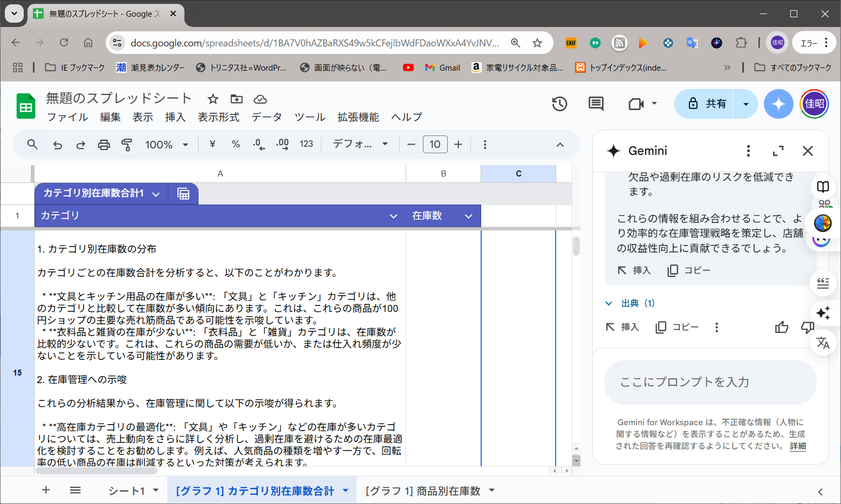Open the ヘルプ menu

(x=407, y=117)
